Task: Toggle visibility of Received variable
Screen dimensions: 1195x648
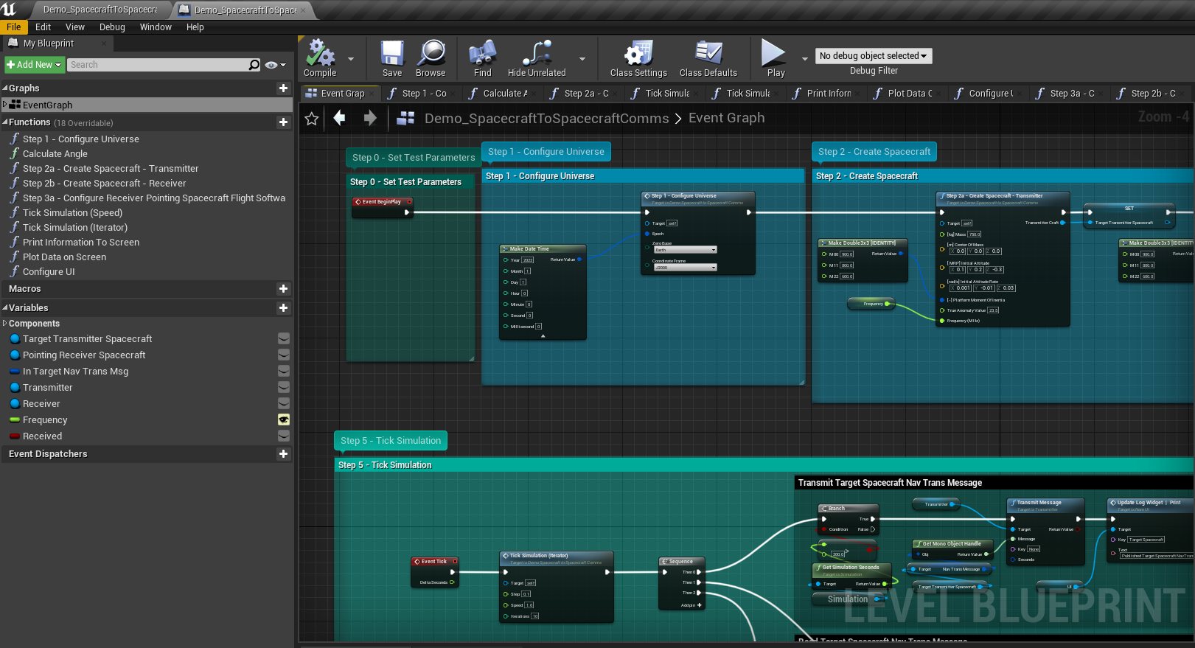Action: 284,436
